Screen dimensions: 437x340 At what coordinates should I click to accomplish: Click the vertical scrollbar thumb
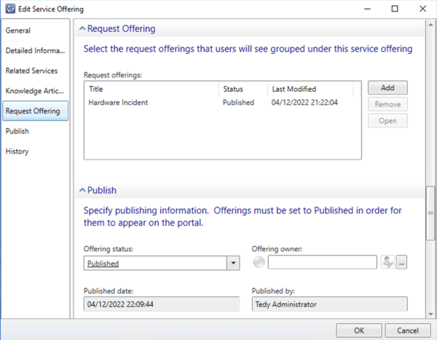(x=430, y=213)
